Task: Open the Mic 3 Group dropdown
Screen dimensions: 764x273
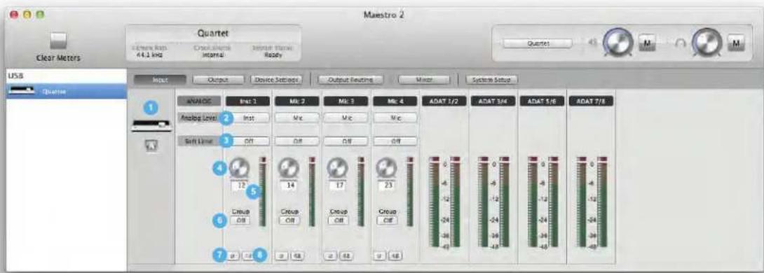Action: [x=338, y=220]
